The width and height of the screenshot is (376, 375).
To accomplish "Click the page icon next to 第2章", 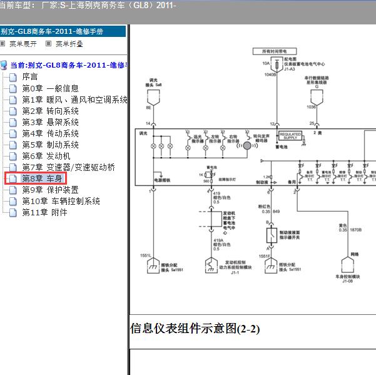I will [x=13, y=111].
